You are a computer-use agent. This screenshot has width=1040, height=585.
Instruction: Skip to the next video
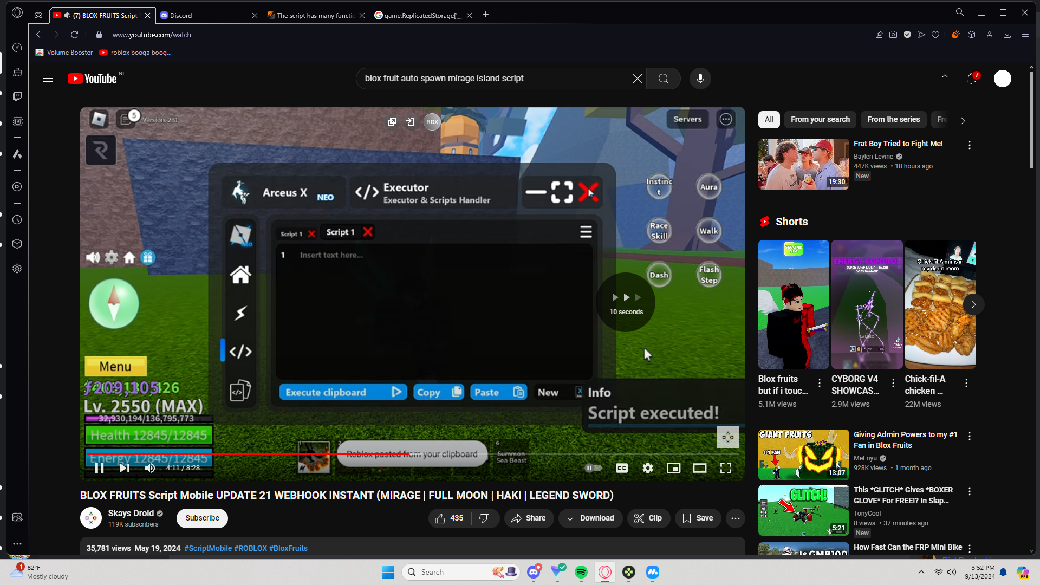tap(125, 468)
